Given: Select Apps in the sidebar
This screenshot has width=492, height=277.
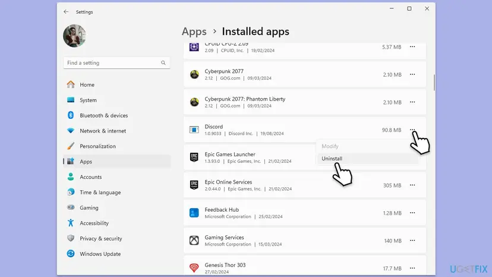Looking at the screenshot, I should click(x=116, y=162).
